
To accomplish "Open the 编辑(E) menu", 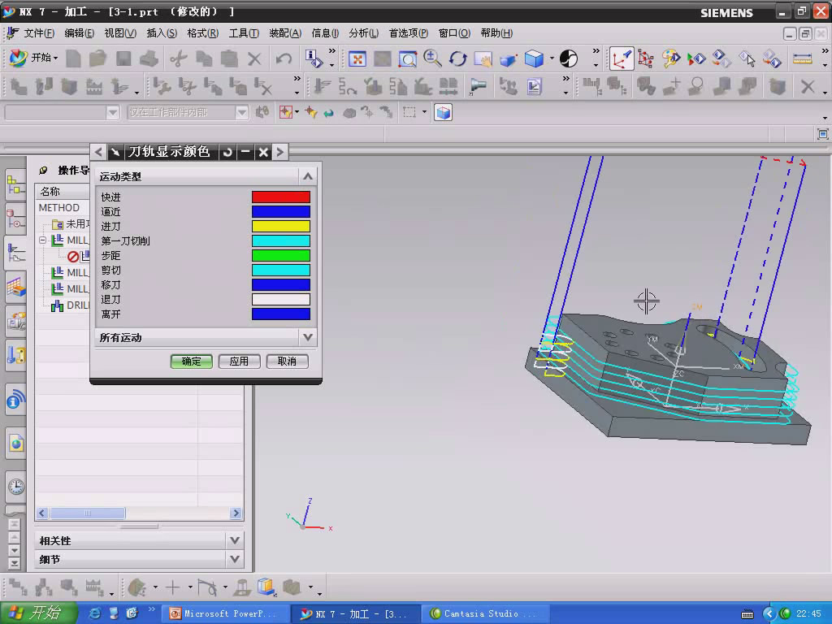I will point(79,32).
